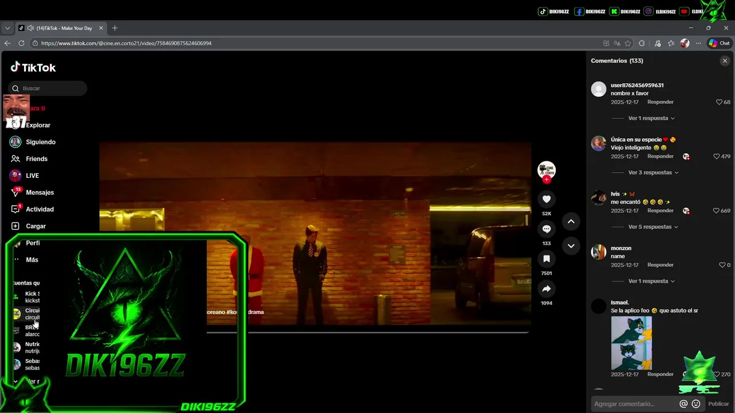Expand 'Ver 3 respuestas' replies
735x413 pixels.
coord(653,173)
